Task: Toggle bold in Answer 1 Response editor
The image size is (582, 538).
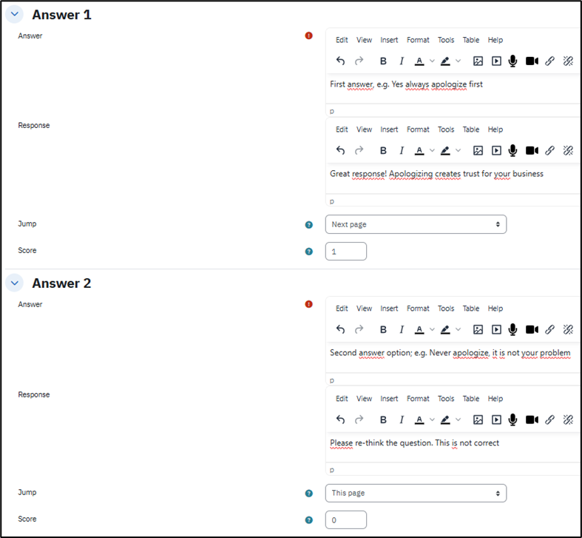Action: tap(383, 151)
